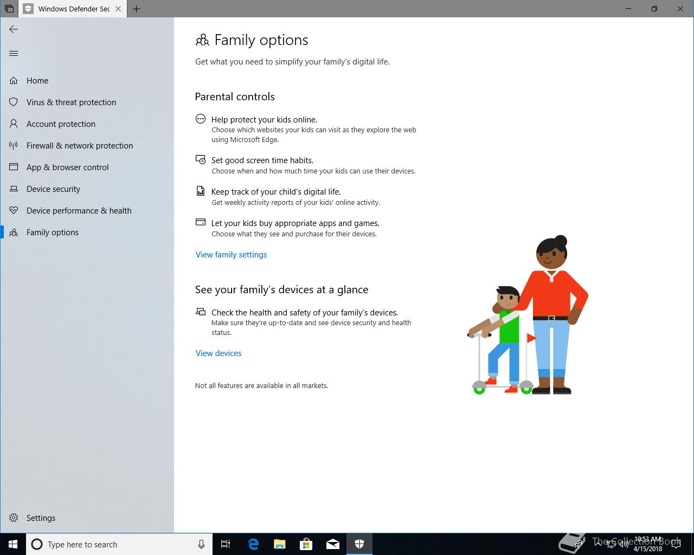694x555 pixels.
Task: Open Task View on the taskbar
Action: tap(226, 544)
